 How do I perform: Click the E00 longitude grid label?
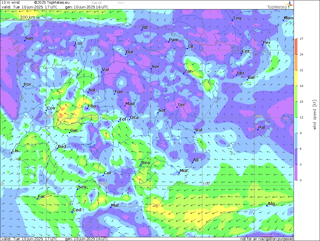pyautogui.click(x=206, y=184)
